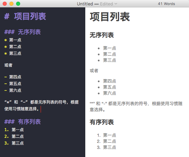
Task: Click '* 第一点' line in editor
Action: (13, 40)
